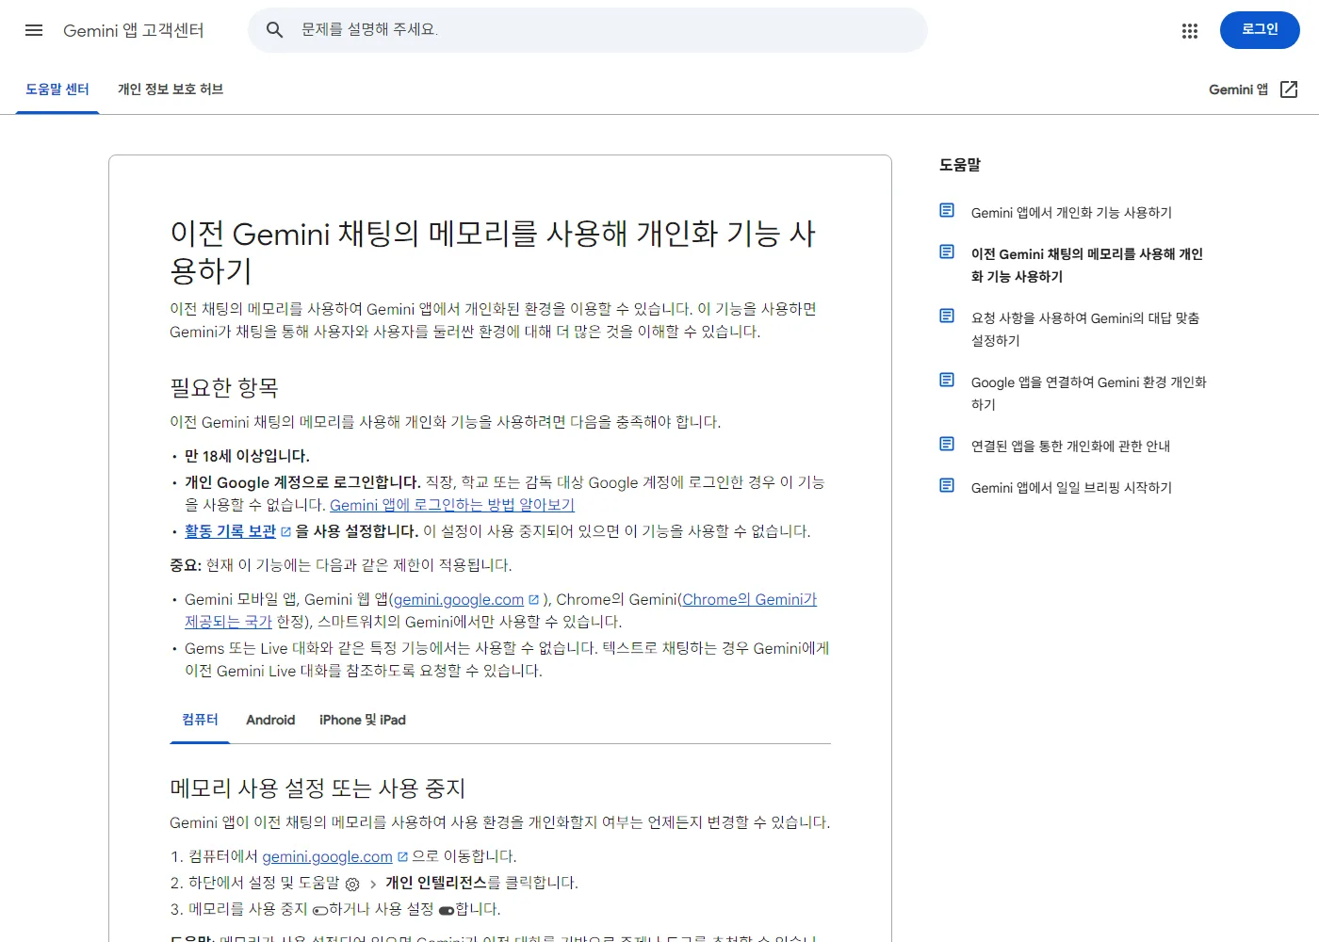Click the '만 18세 이상입니다.' bullet text
1319x942 pixels.
[x=247, y=456]
